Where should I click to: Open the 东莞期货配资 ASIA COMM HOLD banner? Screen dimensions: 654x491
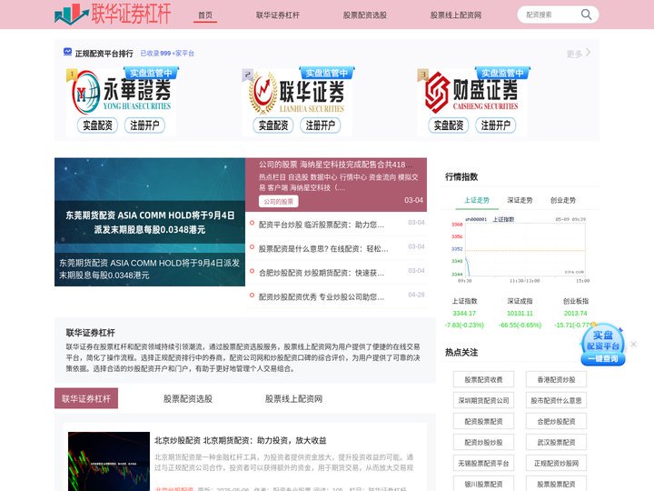150,222
